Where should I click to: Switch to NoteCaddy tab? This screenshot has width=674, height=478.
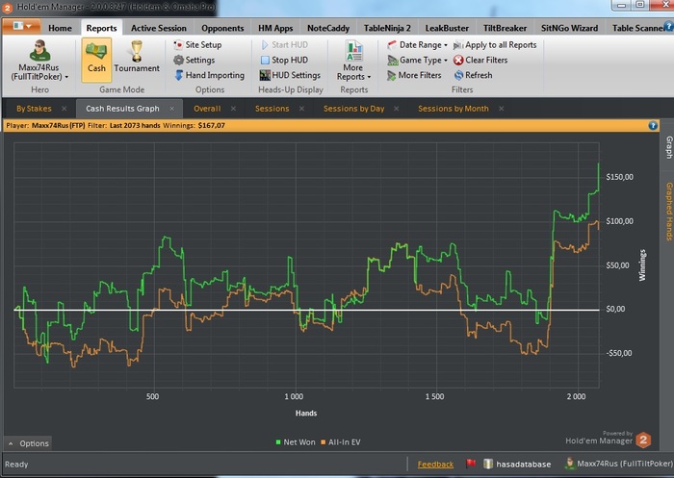pyautogui.click(x=328, y=28)
